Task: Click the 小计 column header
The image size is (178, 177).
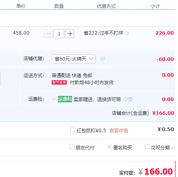Action: click(155, 6)
